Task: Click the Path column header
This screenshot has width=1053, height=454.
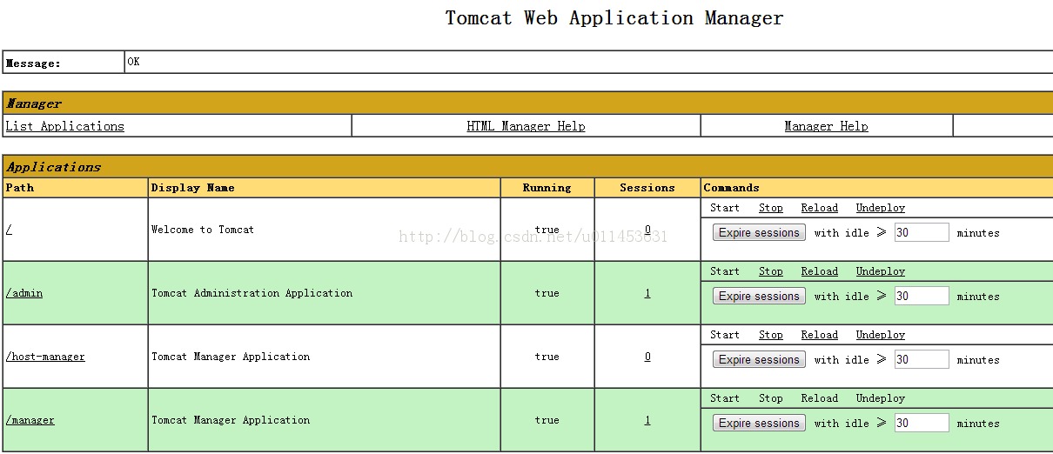Action: (x=20, y=188)
